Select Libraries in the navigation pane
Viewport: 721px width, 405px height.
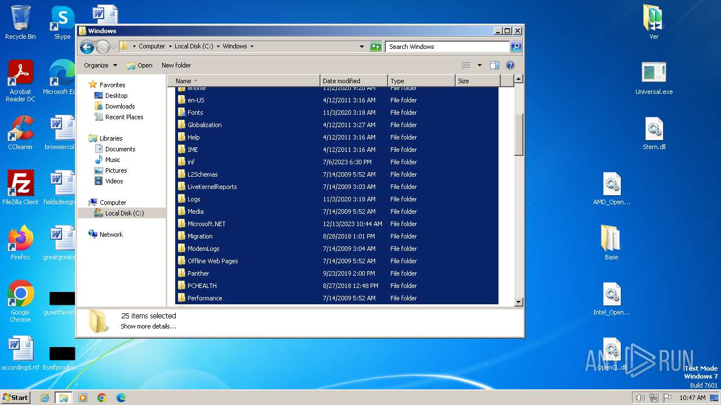[x=111, y=138]
